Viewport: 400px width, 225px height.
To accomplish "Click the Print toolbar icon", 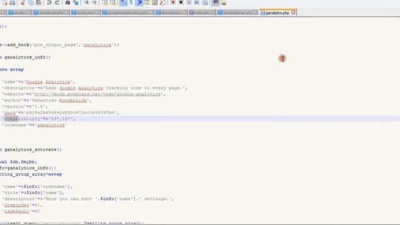I will 12,2.
